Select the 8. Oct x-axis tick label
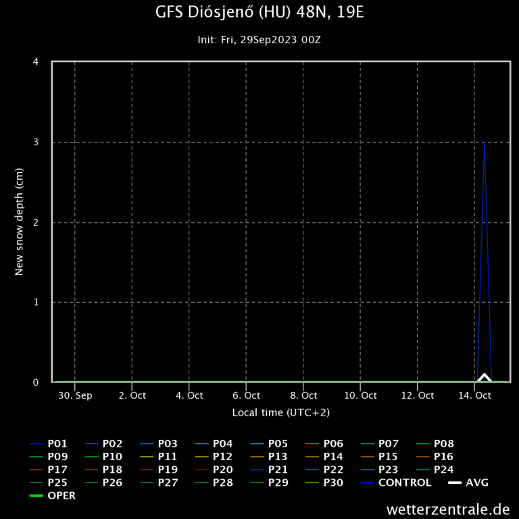 [303, 396]
